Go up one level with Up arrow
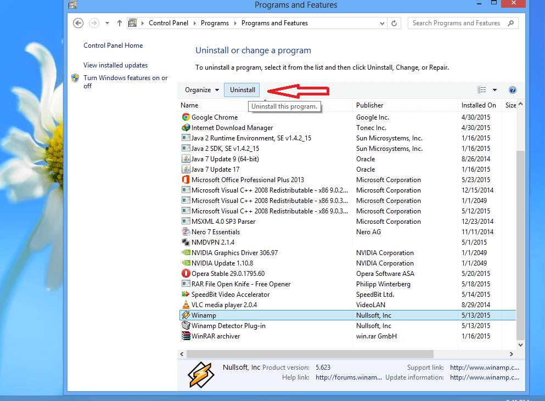This screenshot has height=401, width=545. click(x=120, y=23)
